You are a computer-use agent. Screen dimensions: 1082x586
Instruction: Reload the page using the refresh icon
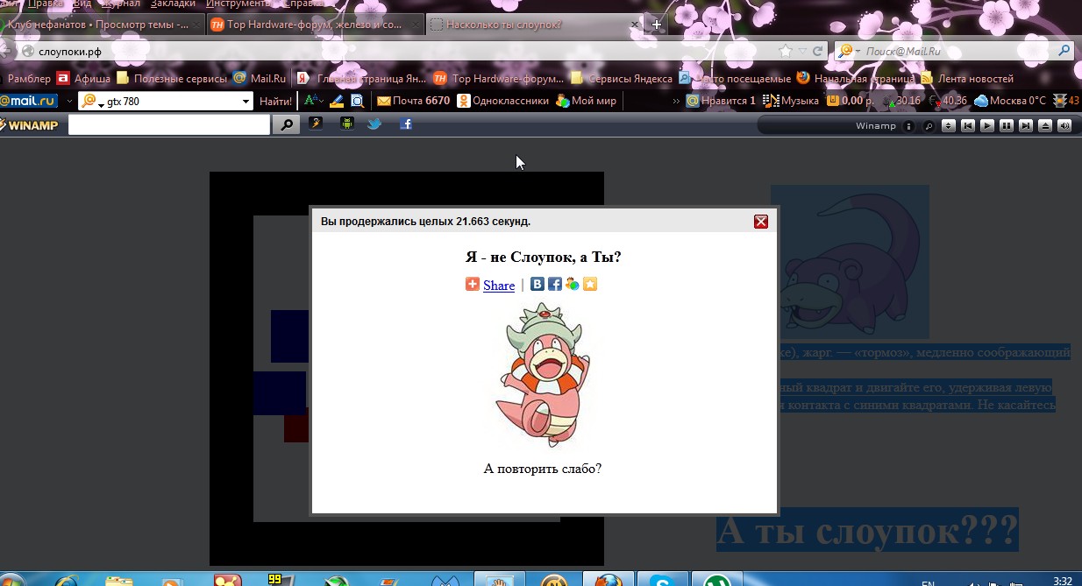click(x=817, y=51)
